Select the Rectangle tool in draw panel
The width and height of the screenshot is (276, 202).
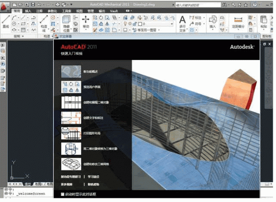click(23, 24)
